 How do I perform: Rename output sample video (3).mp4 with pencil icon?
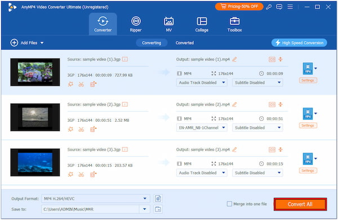pos(234,149)
